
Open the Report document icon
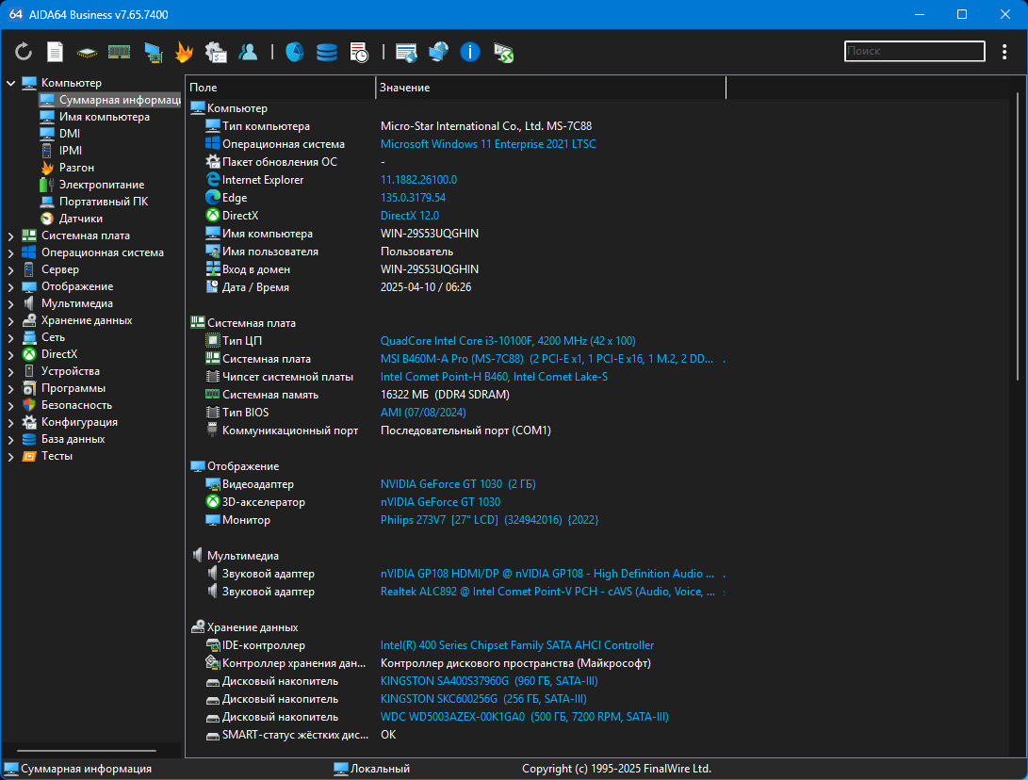[x=55, y=51]
